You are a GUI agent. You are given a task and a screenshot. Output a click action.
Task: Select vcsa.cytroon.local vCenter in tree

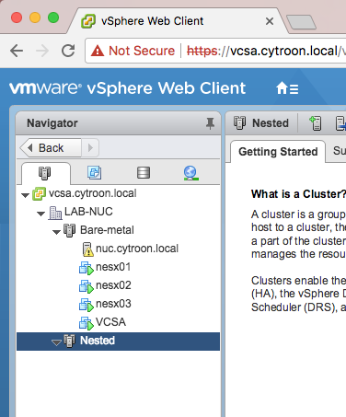(x=92, y=193)
